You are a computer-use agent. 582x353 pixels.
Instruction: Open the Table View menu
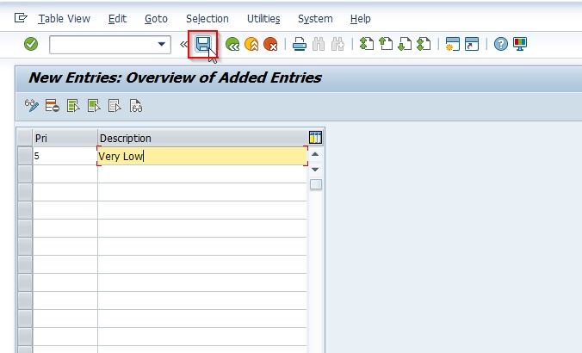(x=65, y=19)
